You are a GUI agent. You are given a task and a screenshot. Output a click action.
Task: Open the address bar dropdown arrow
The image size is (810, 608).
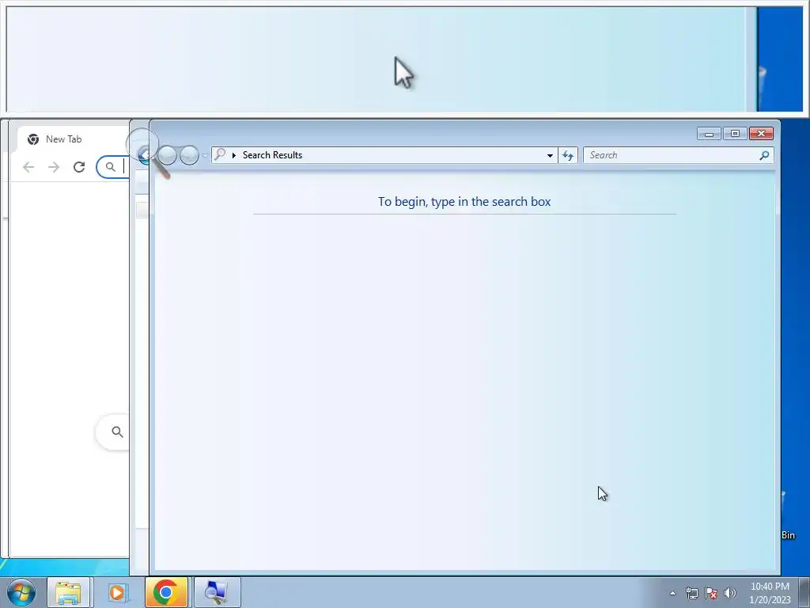pos(550,155)
